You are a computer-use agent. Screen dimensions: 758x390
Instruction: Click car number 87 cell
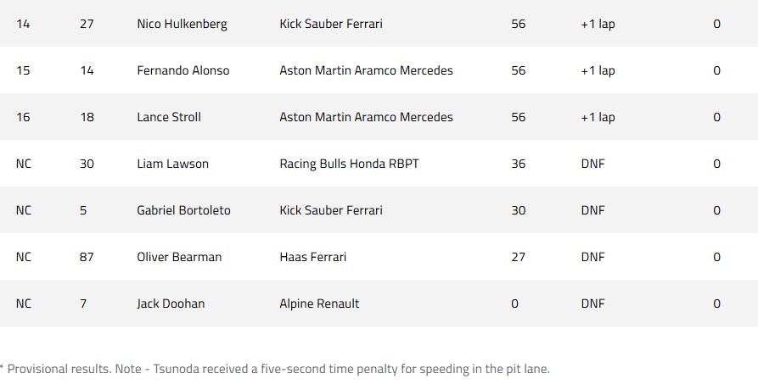pyautogui.click(x=87, y=257)
